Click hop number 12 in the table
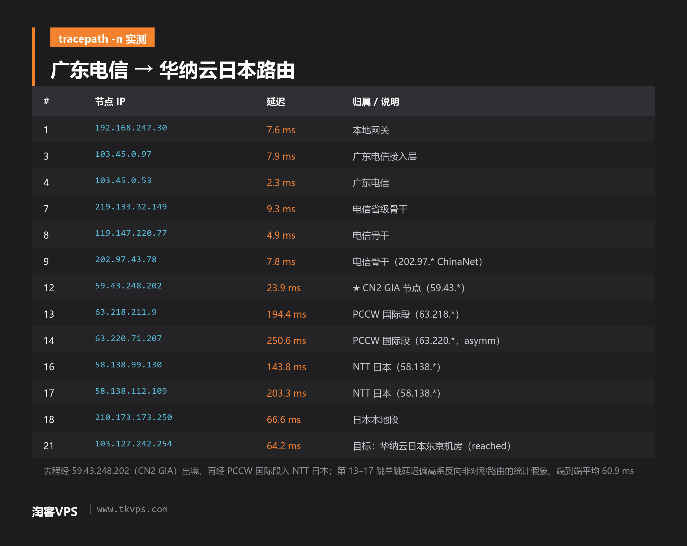This screenshot has width=687, height=546. tap(49, 288)
